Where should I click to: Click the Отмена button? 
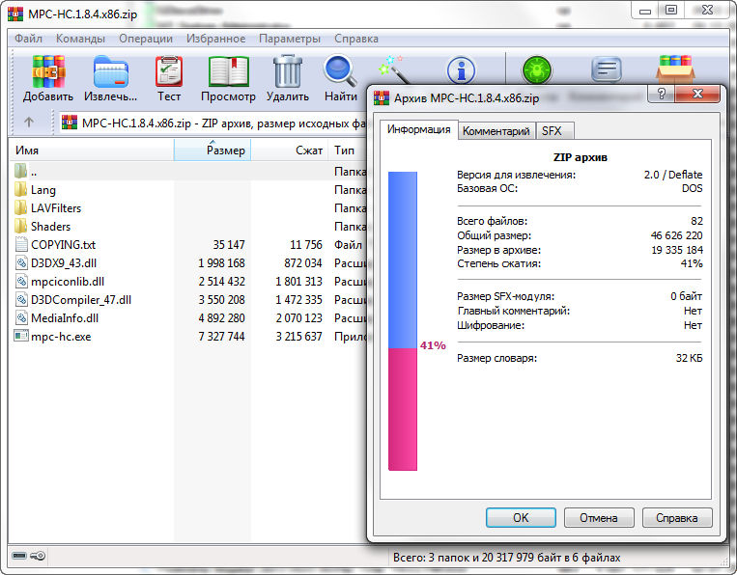pyautogui.click(x=599, y=517)
